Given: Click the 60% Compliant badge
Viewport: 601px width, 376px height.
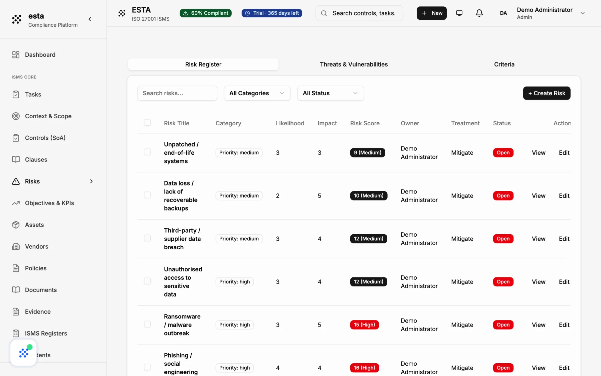Looking at the screenshot, I should [x=206, y=13].
